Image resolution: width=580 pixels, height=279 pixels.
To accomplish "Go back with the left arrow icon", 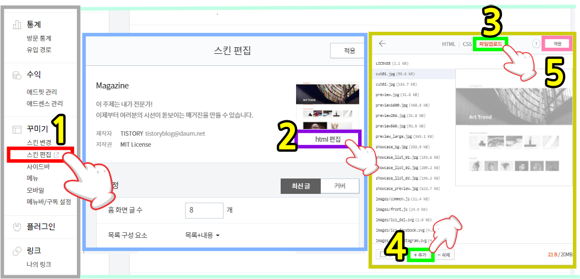I will [382, 44].
